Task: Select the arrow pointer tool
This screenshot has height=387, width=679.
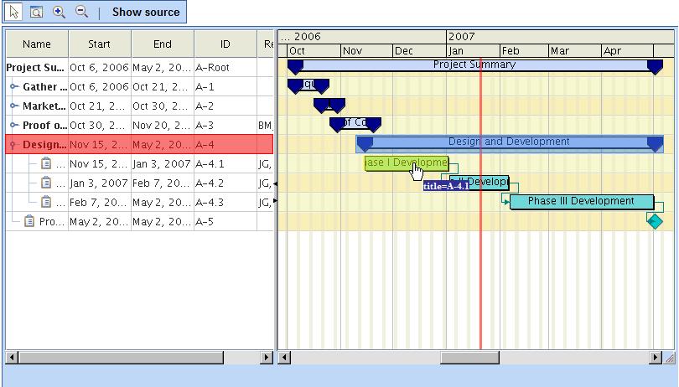Action: (x=13, y=12)
